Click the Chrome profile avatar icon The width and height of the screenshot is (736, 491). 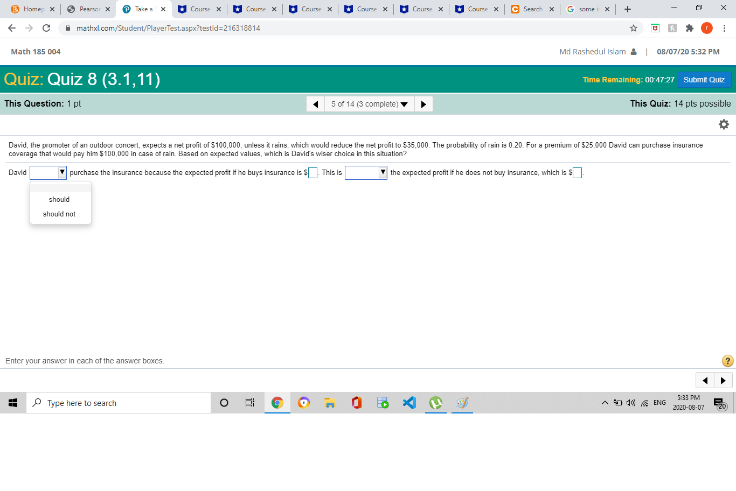707,28
